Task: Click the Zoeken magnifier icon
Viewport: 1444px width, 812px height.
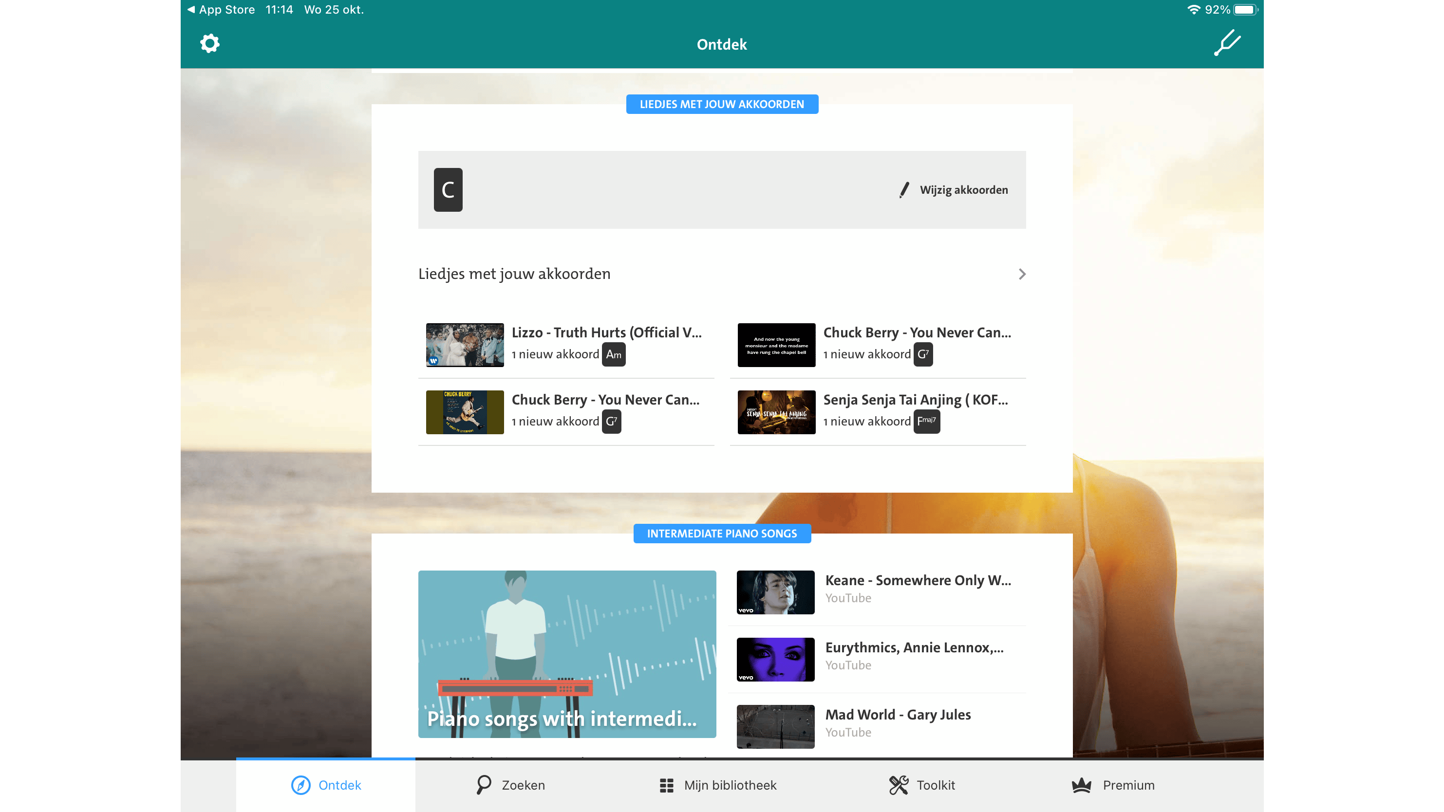Action: (483, 785)
